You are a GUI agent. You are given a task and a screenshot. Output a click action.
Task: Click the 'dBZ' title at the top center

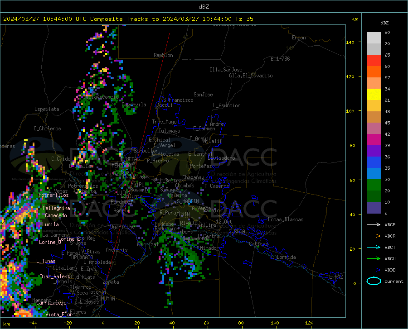tap(204, 7)
